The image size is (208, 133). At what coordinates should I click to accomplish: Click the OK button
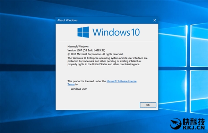pos(148,105)
